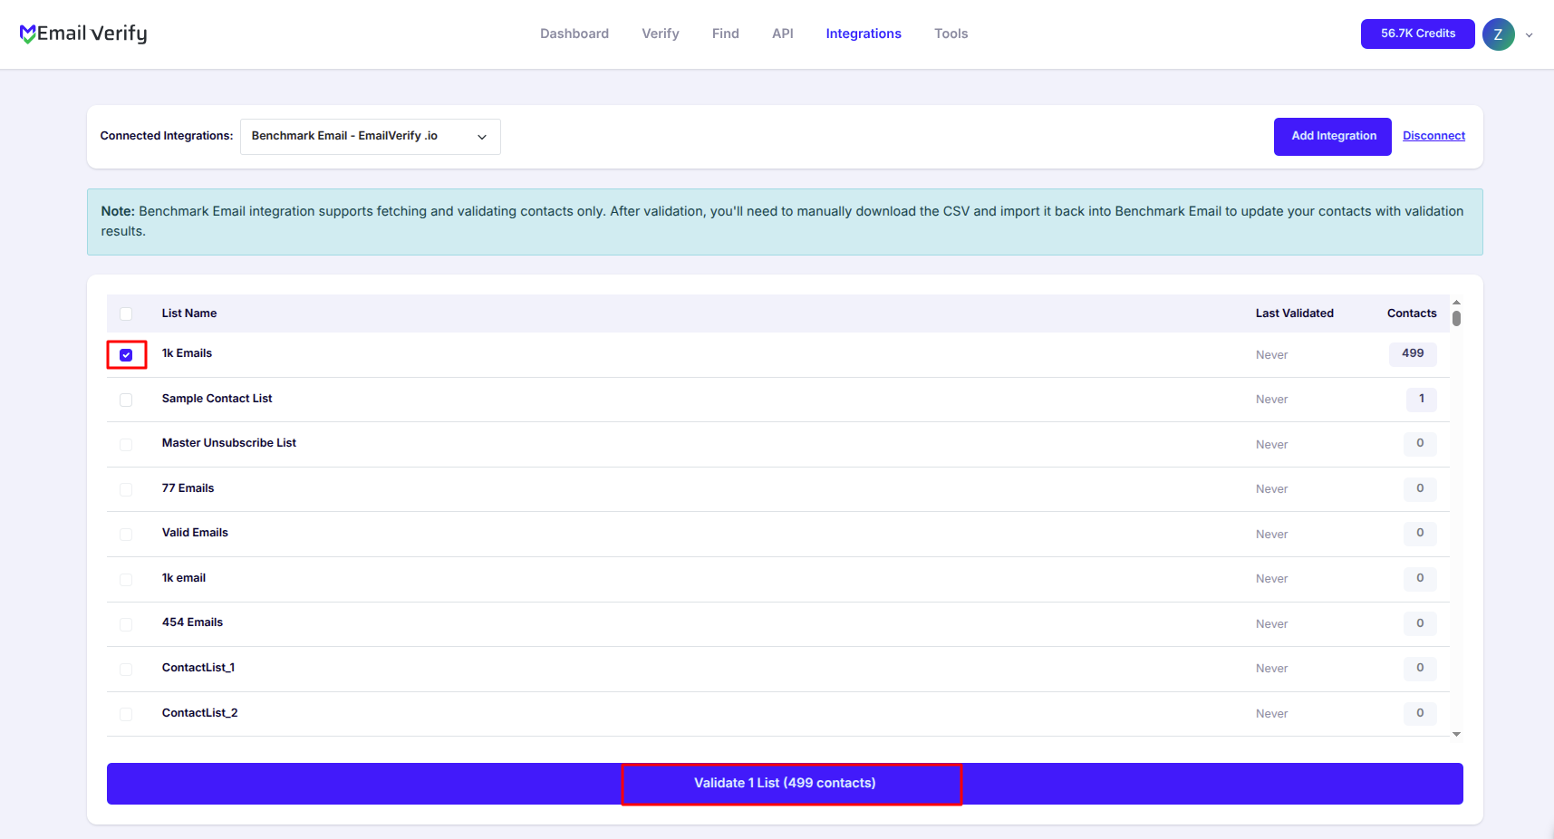Image resolution: width=1554 pixels, height=839 pixels.
Task: Click the 499 contacts count badge
Action: pos(1413,353)
